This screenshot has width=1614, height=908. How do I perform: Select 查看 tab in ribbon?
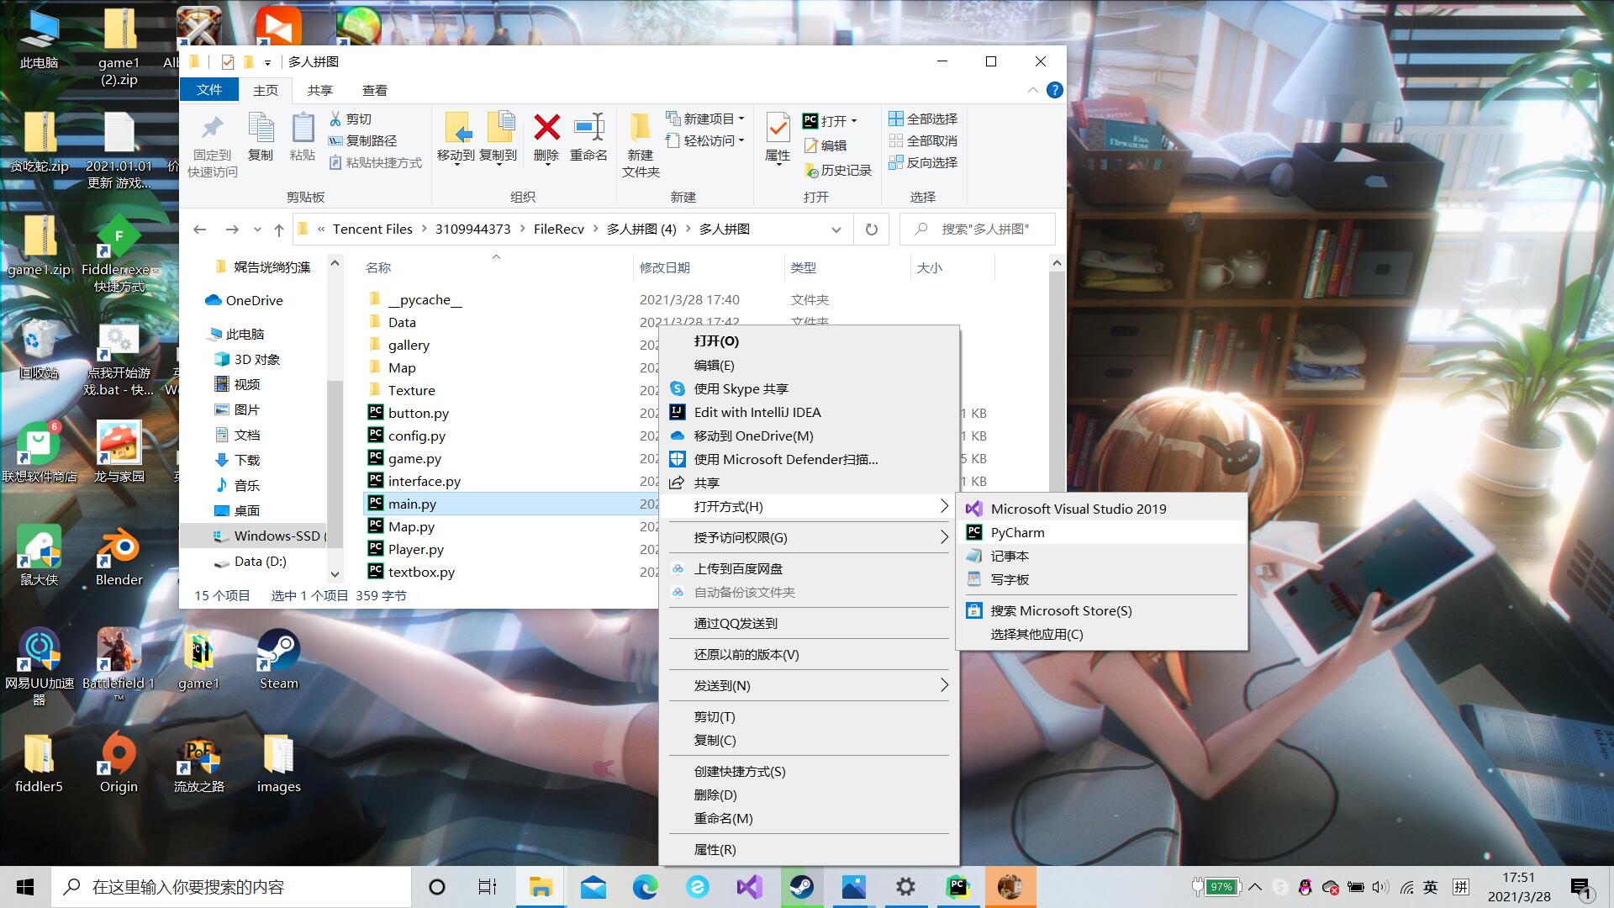(x=375, y=90)
